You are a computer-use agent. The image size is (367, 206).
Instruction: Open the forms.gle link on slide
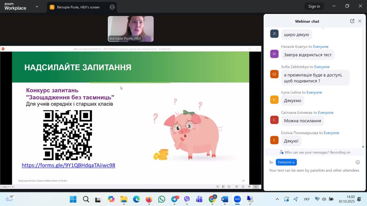[x=69, y=165]
